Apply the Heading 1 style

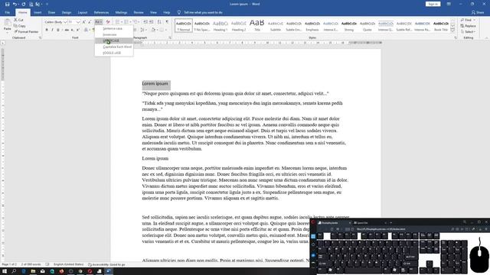pos(220,25)
